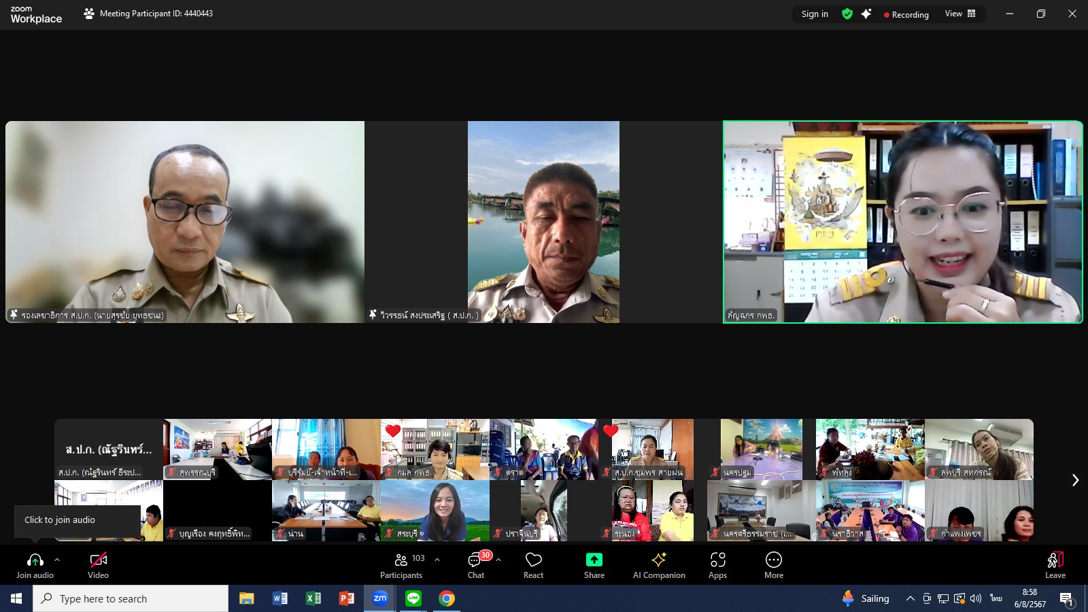Show next page of participant thumbnails

(1075, 480)
